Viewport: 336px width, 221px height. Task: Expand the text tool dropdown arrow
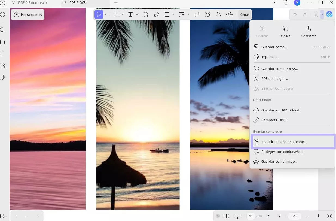click(x=137, y=15)
